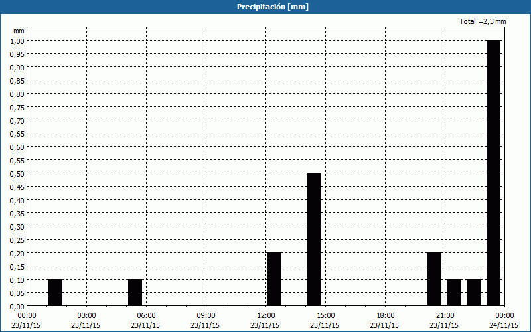Click the 0,70 y-axis value
This screenshot has width=531, height=332.
[17, 120]
